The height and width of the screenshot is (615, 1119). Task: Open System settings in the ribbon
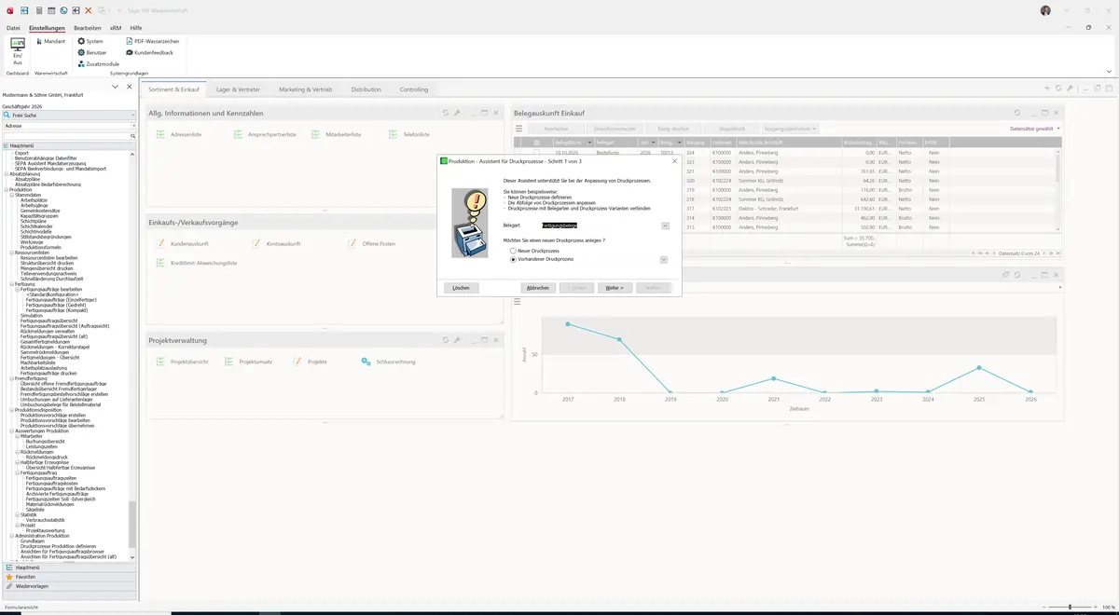(x=90, y=41)
